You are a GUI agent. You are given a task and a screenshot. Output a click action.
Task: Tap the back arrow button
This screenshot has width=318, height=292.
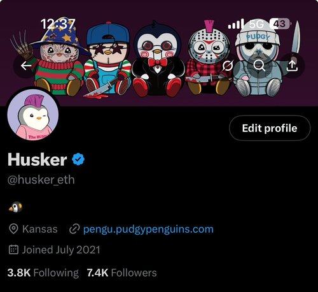(26, 66)
